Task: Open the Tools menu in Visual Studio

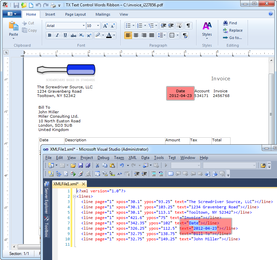Action: 159,158
